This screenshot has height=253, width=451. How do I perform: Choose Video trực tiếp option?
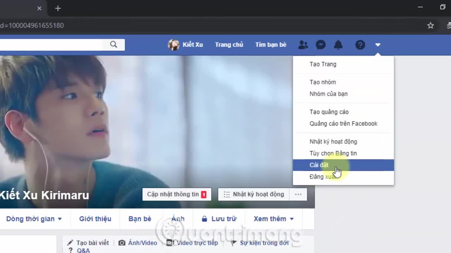point(192,243)
